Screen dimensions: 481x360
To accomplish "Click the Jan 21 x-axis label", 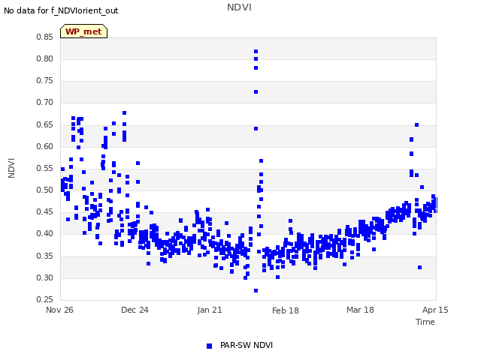I will (210, 310).
